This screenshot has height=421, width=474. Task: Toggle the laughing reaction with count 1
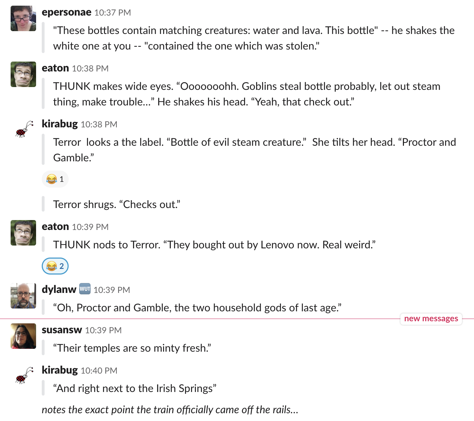(x=55, y=179)
